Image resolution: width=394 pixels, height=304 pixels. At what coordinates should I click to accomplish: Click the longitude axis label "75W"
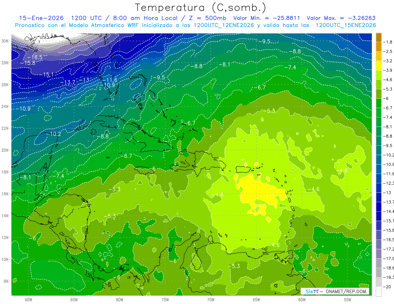coord(165,300)
